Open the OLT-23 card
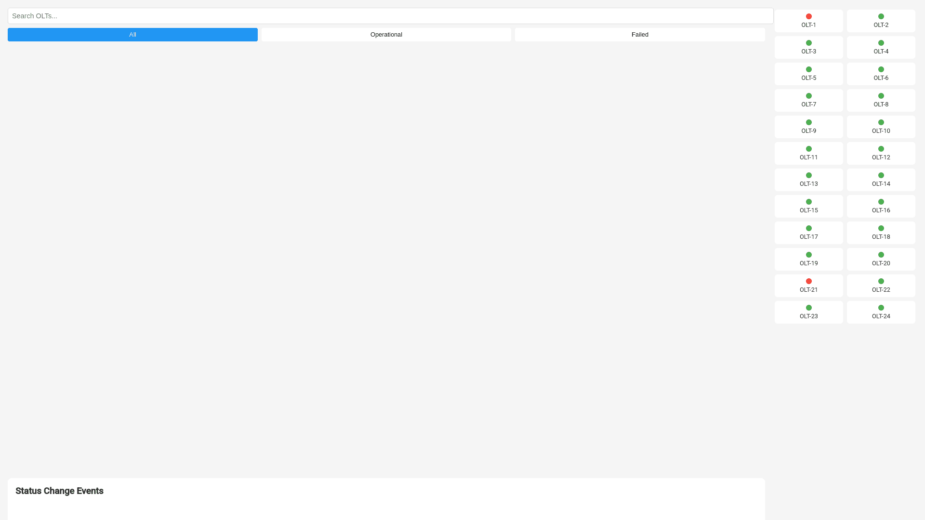 (808, 313)
